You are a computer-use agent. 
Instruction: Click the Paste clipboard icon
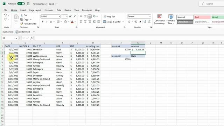(16, 17)
